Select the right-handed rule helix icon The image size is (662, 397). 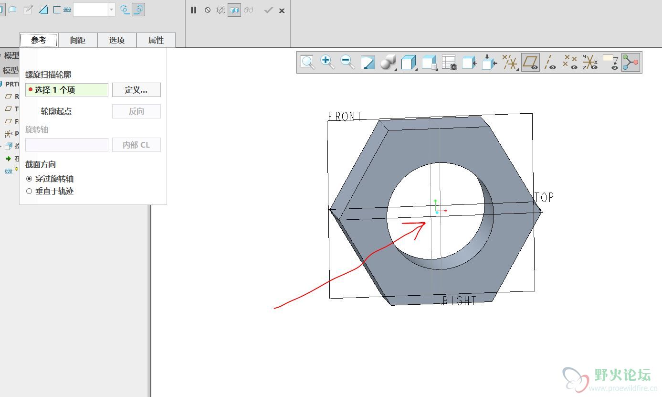138,10
